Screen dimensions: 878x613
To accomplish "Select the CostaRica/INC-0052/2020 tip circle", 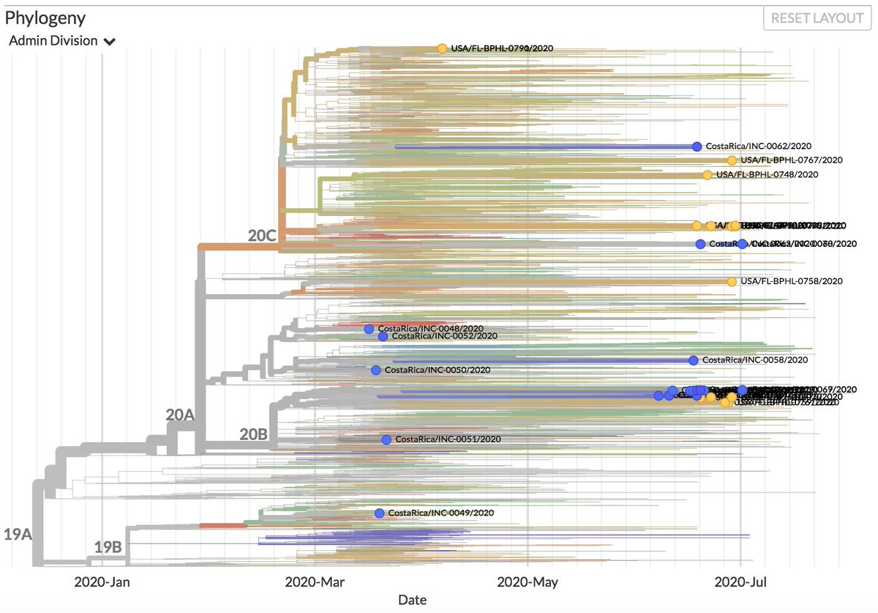I will [383, 337].
